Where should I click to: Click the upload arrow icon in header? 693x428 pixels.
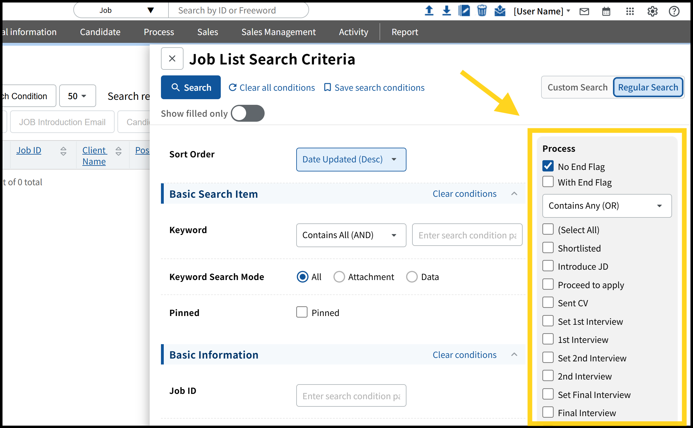tap(429, 11)
